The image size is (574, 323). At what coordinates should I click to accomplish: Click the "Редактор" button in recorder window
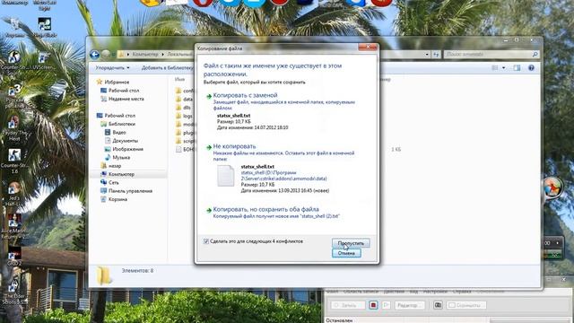point(409,305)
